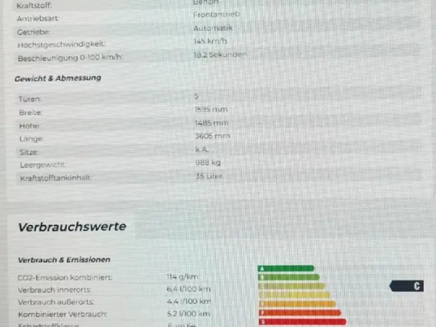Click the Gewicht & Abmessung subheading
This screenshot has height=327, width=436.
(58, 78)
